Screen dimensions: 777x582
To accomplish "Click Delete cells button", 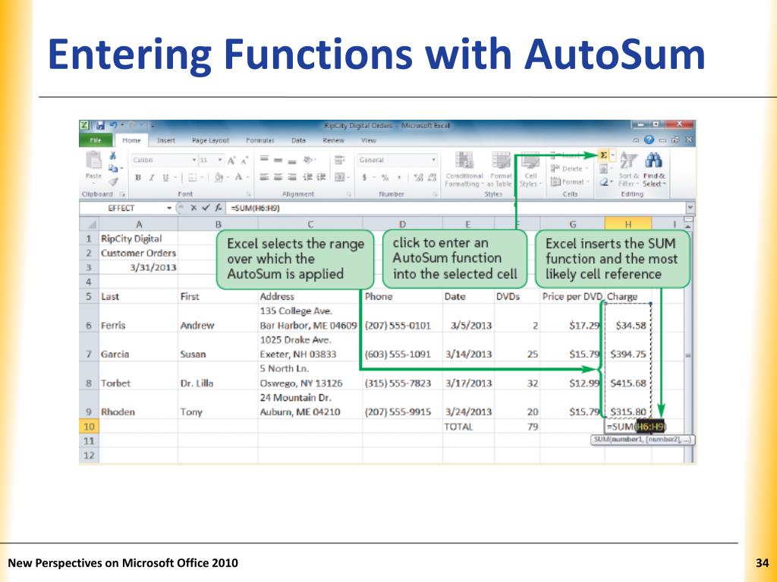I will [x=569, y=169].
